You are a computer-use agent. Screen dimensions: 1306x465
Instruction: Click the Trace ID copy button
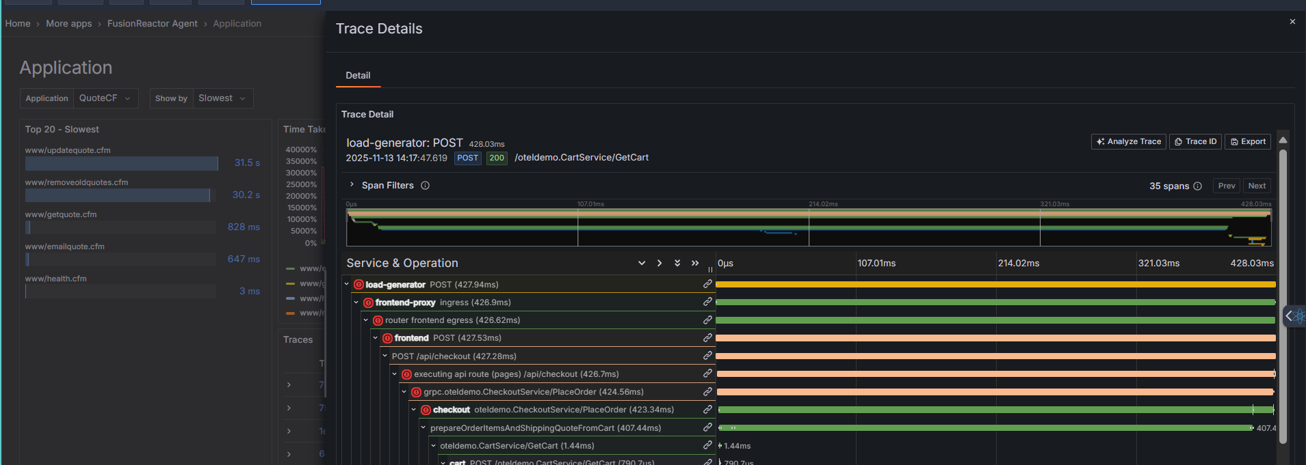tap(1195, 141)
